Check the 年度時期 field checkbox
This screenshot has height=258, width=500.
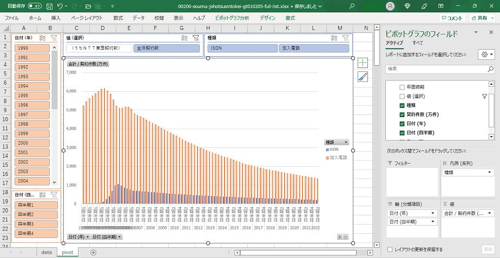(402, 87)
